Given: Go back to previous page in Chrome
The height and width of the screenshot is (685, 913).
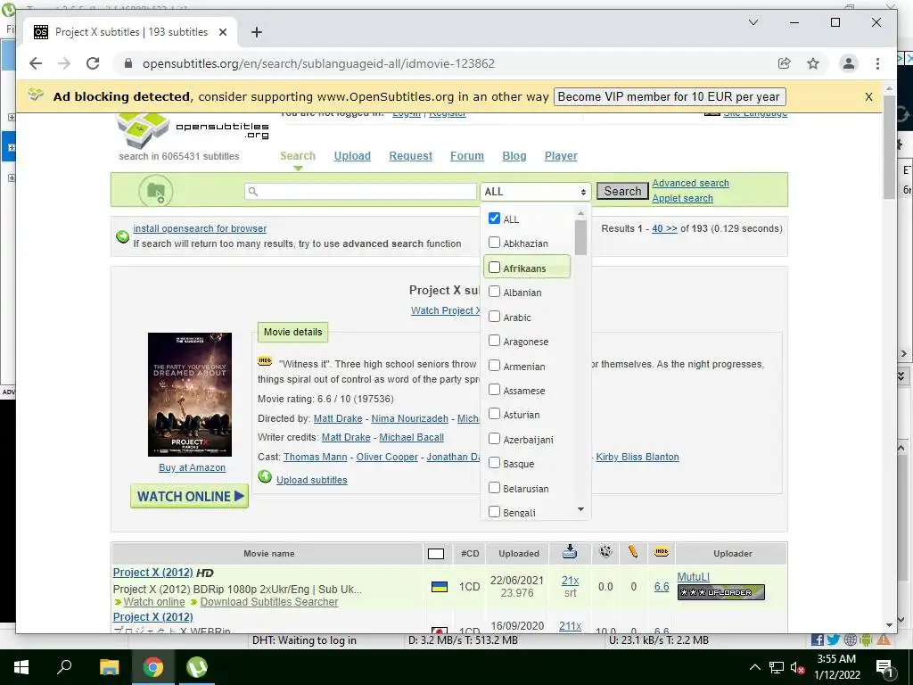Looking at the screenshot, I should coord(36,63).
